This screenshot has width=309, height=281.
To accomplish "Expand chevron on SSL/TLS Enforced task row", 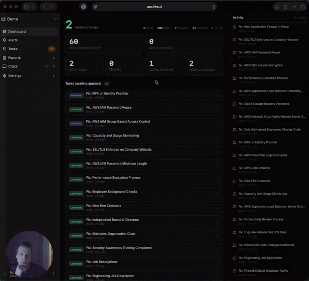I will coord(217,152).
